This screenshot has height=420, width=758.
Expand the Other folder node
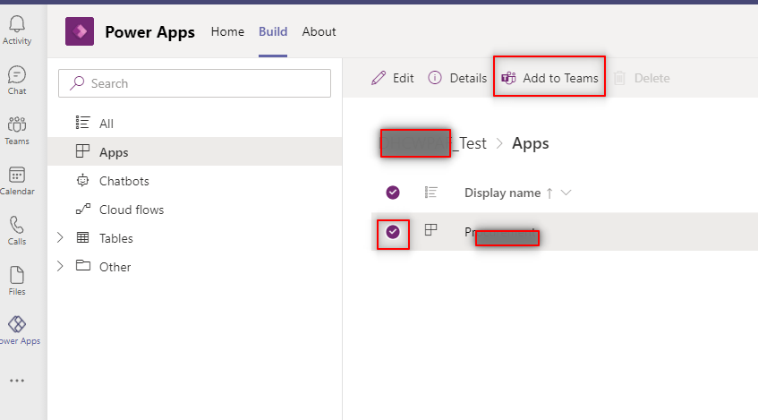(60, 267)
